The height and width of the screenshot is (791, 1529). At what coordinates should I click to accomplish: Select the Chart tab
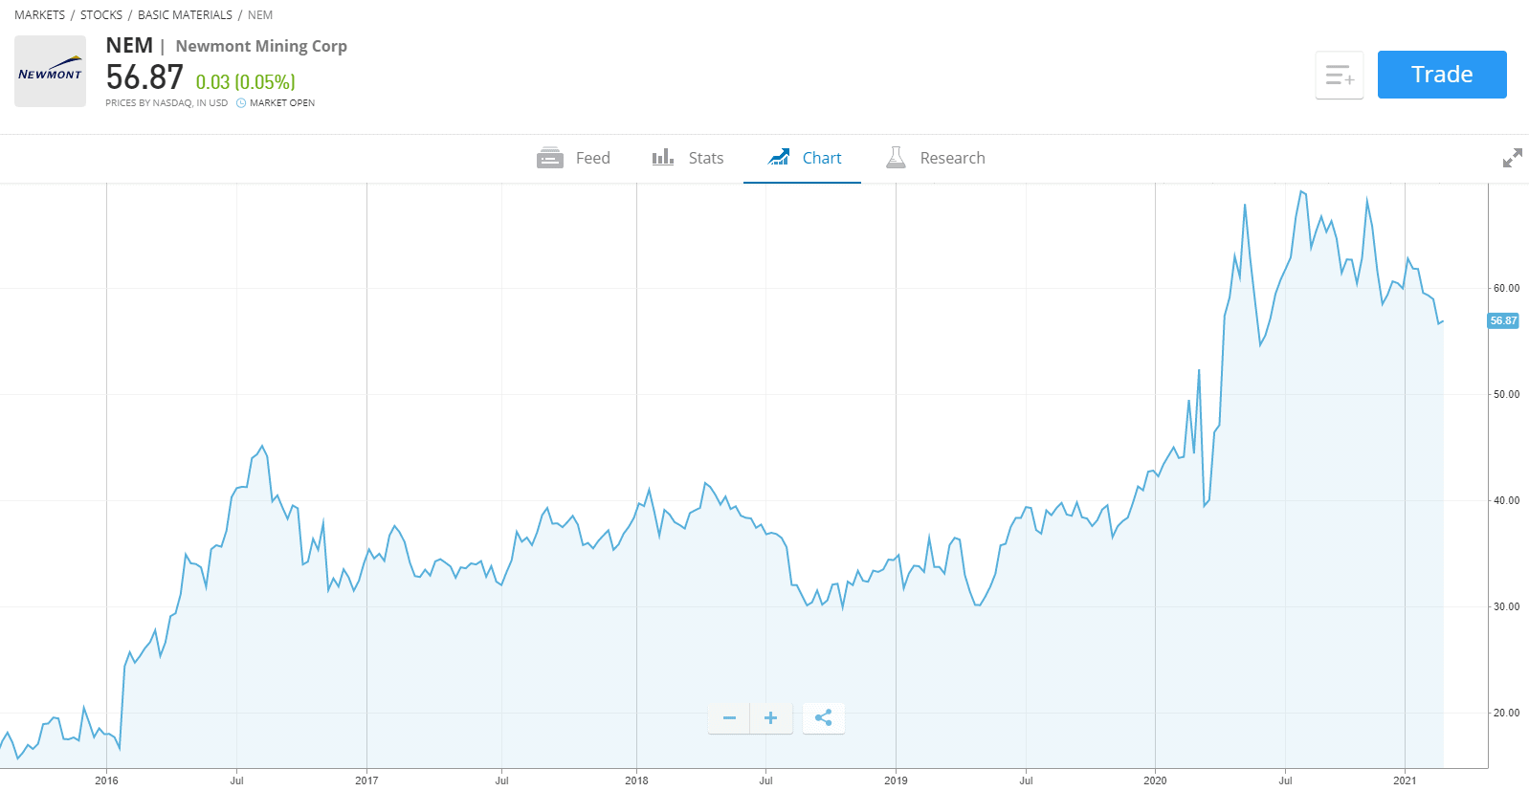tap(802, 158)
